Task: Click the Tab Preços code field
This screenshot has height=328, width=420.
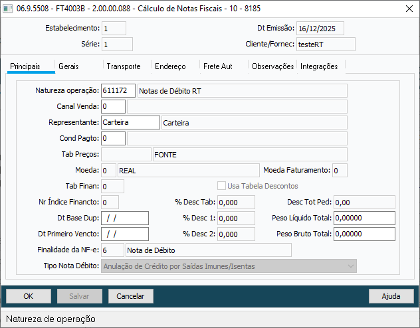Action: (126, 154)
